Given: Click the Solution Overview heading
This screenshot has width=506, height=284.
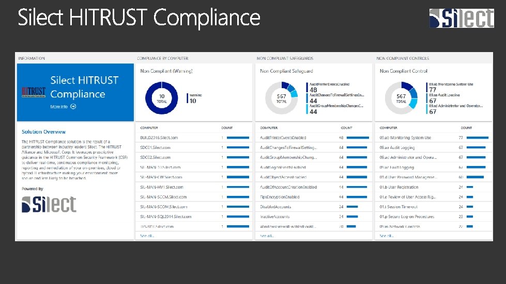Looking at the screenshot, I should (43, 131).
